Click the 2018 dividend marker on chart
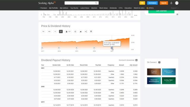 59,48
